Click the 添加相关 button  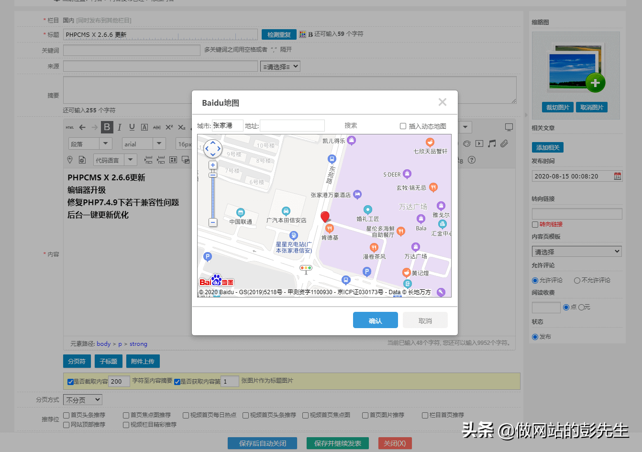(548, 147)
